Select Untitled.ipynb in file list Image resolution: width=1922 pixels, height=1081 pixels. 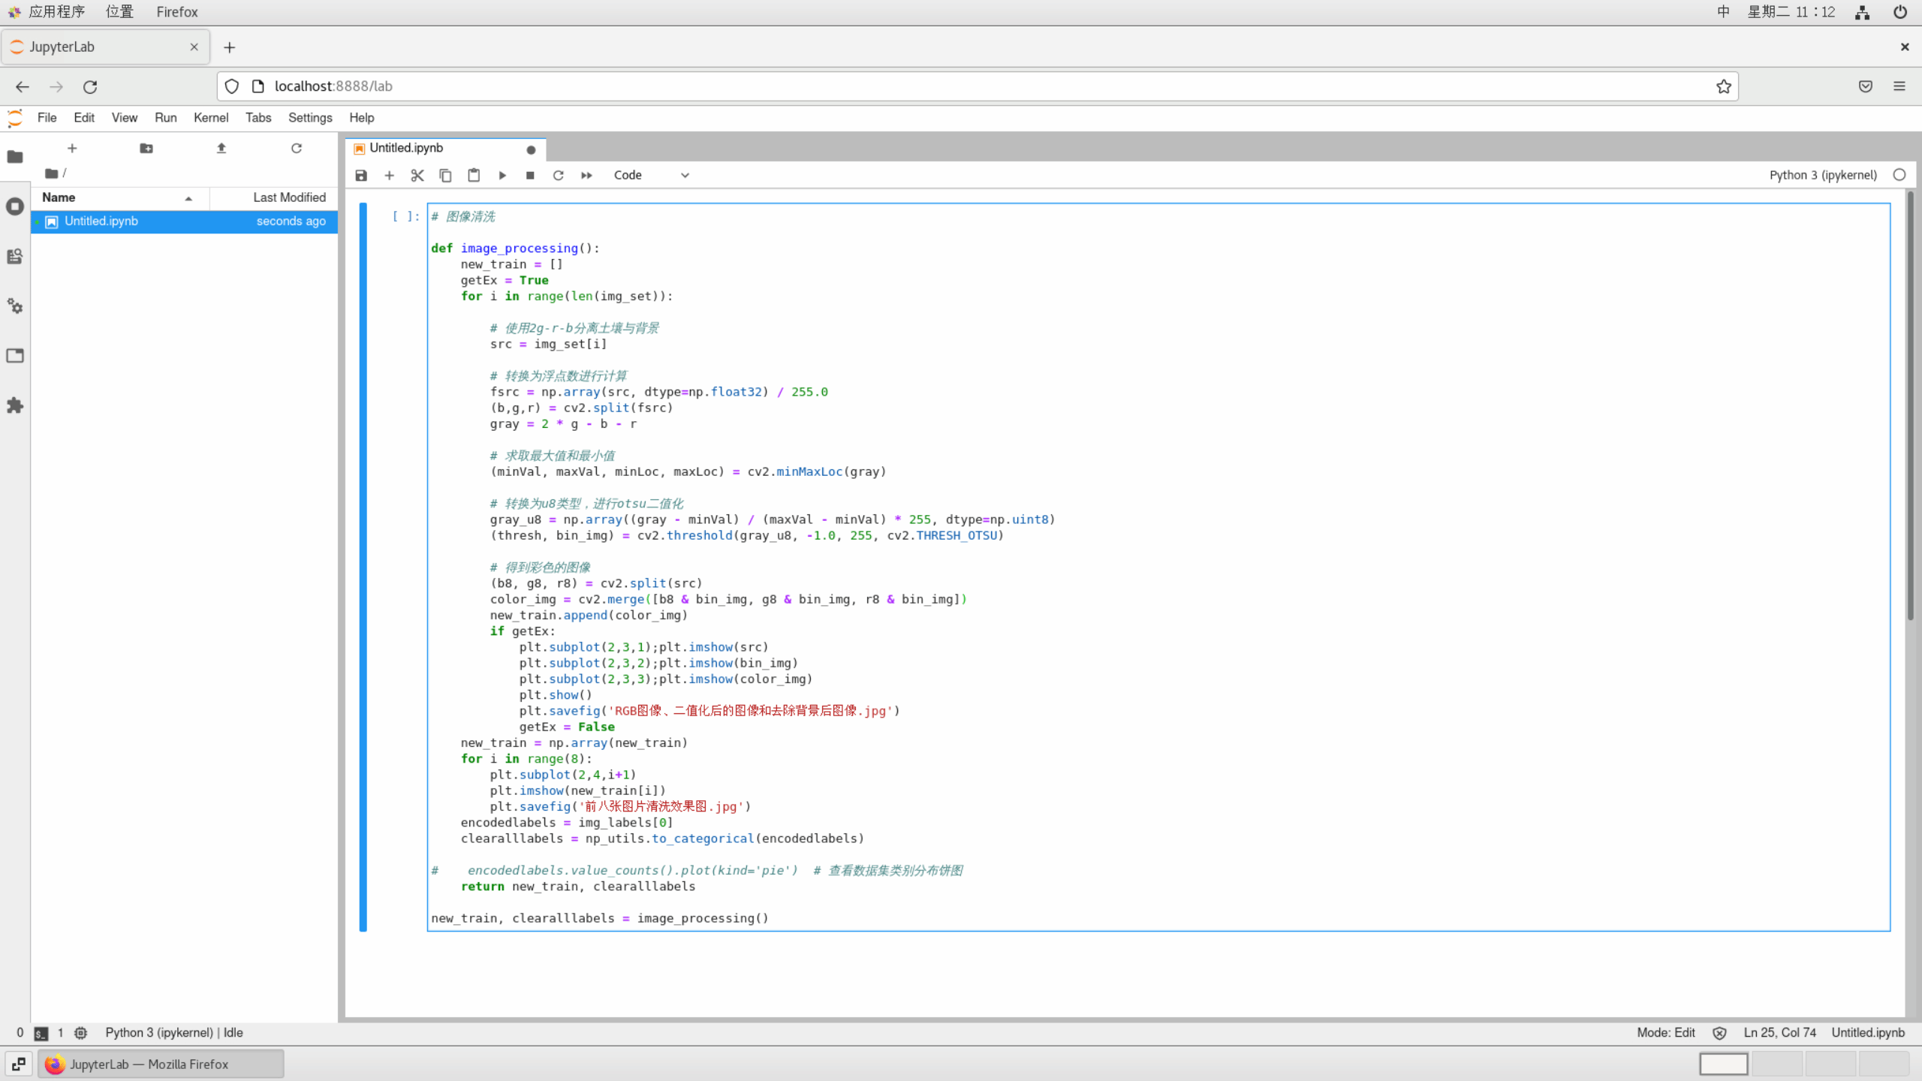coord(184,221)
